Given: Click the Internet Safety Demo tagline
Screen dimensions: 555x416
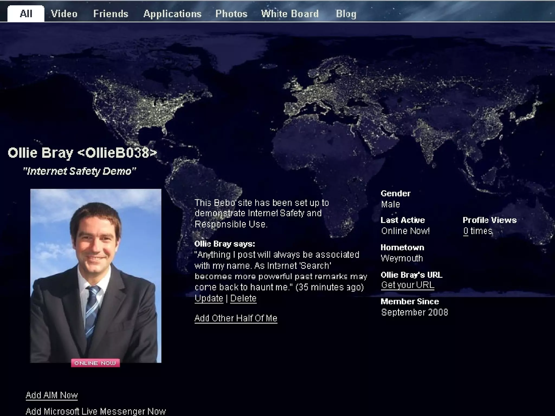Looking at the screenshot, I should [79, 171].
